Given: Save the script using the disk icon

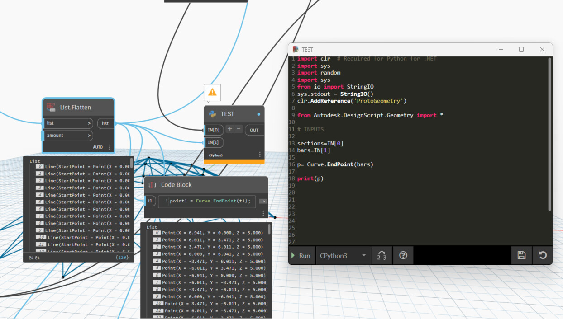Looking at the screenshot, I should [x=521, y=255].
